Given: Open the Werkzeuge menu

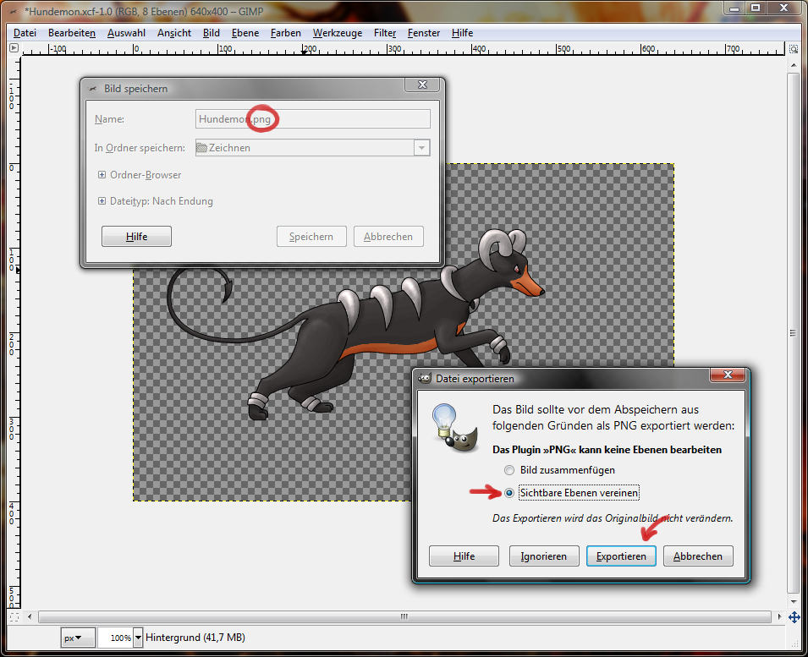Looking at the screenshot, I should click(x=338, y=33).
